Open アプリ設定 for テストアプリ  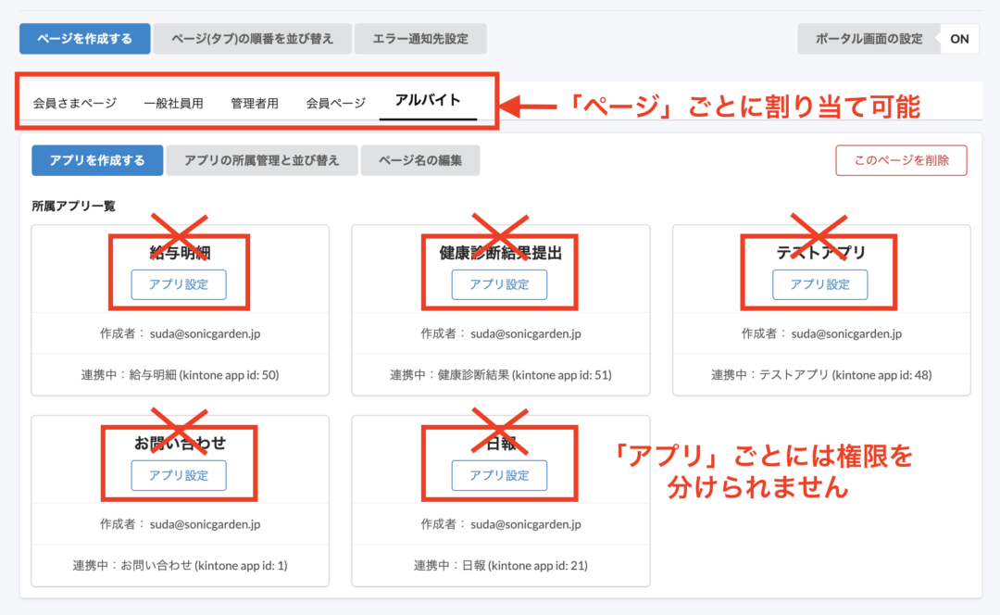(x=819, y=284)
